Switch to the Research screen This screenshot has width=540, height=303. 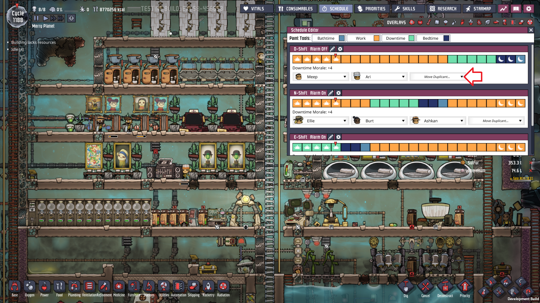click(444, 9)
